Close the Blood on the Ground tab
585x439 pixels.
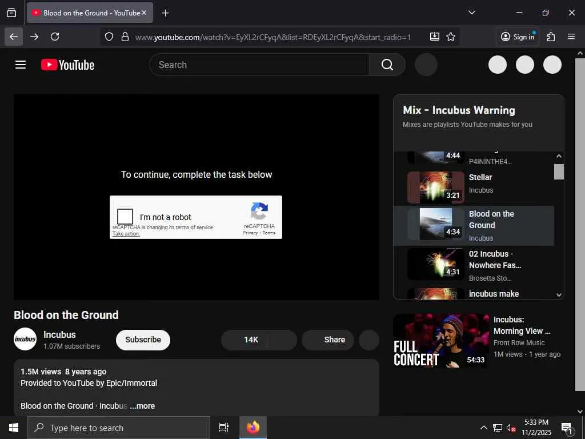(144, 13)
